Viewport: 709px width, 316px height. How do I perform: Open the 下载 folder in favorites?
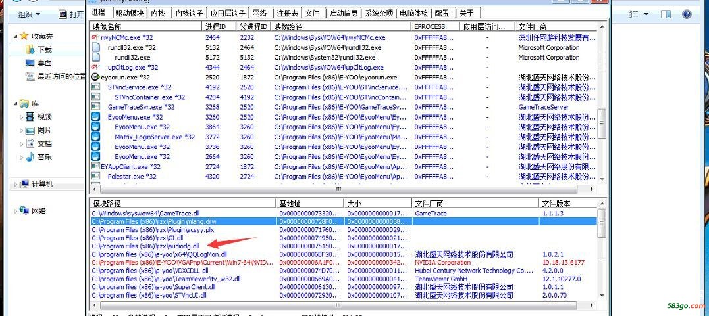pyautogui.click(x=44, y=49)
